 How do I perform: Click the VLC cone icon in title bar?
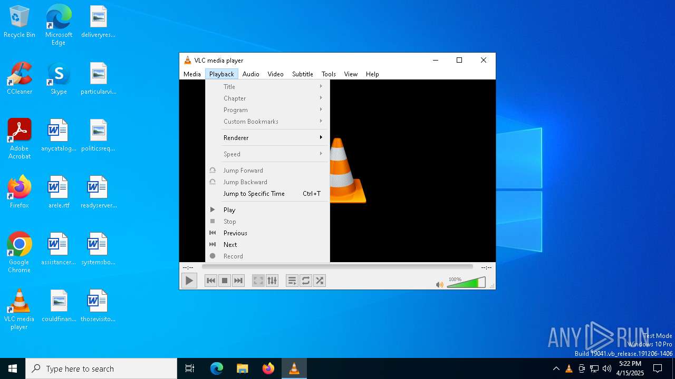pos(187,60)
